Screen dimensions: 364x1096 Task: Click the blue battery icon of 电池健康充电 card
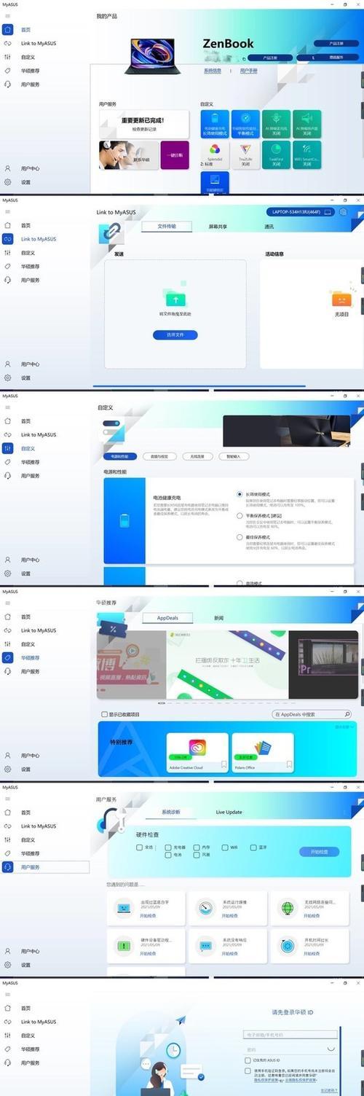click(x=124, y=521)
